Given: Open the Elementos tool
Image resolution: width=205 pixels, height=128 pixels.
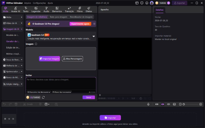Looking at the screenshot, I should click(57, 9).
